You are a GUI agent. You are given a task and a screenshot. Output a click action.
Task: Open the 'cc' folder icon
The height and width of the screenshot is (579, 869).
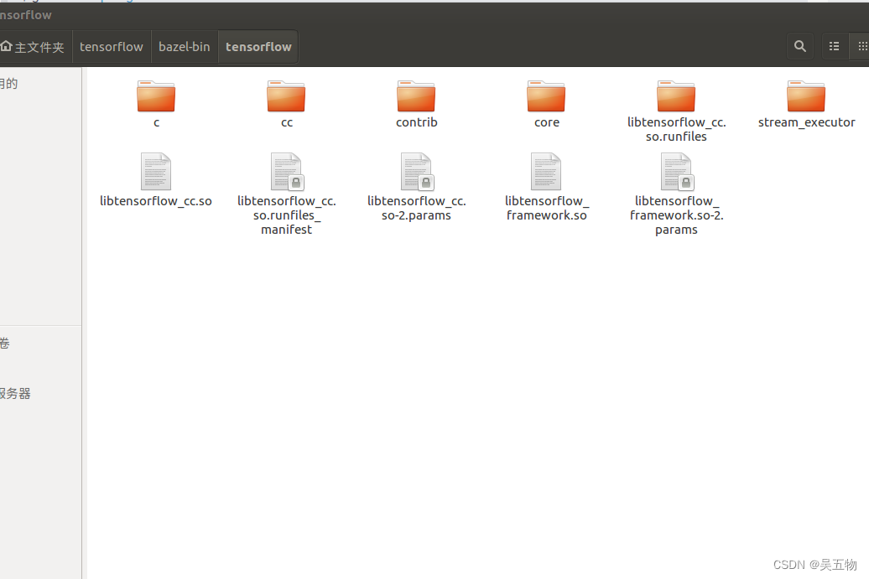tap(286, 96)
